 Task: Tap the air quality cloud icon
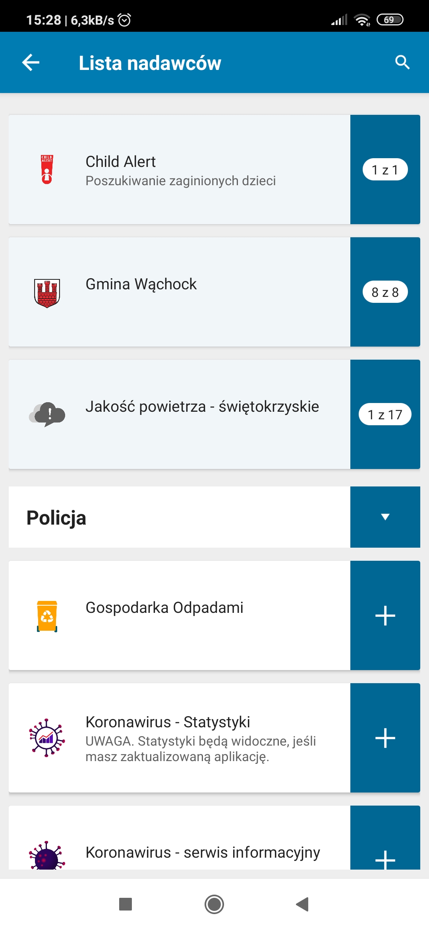coord(47,414)
